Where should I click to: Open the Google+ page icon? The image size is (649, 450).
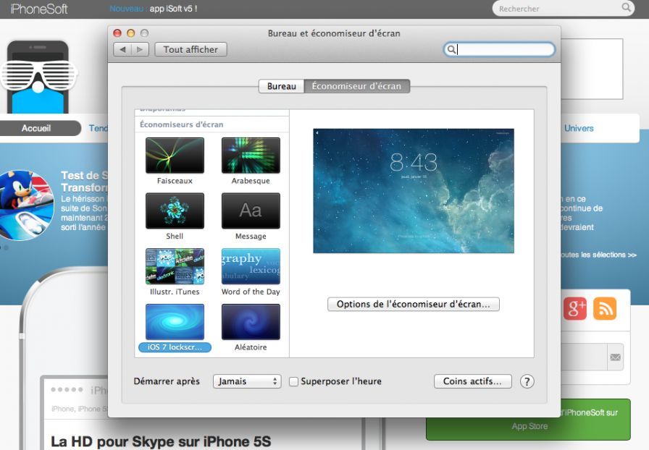point(576,308)
